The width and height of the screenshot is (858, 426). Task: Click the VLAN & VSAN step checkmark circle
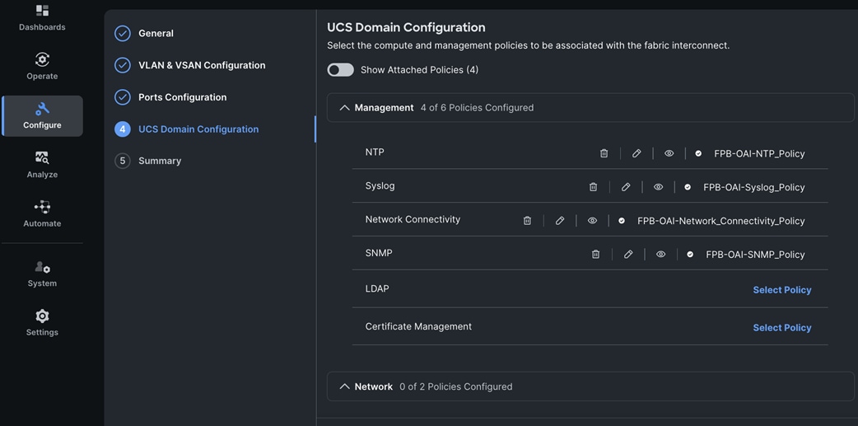(123, 65)
